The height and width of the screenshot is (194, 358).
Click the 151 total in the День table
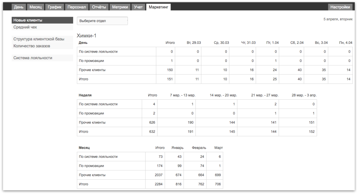(x=170, y=79)
